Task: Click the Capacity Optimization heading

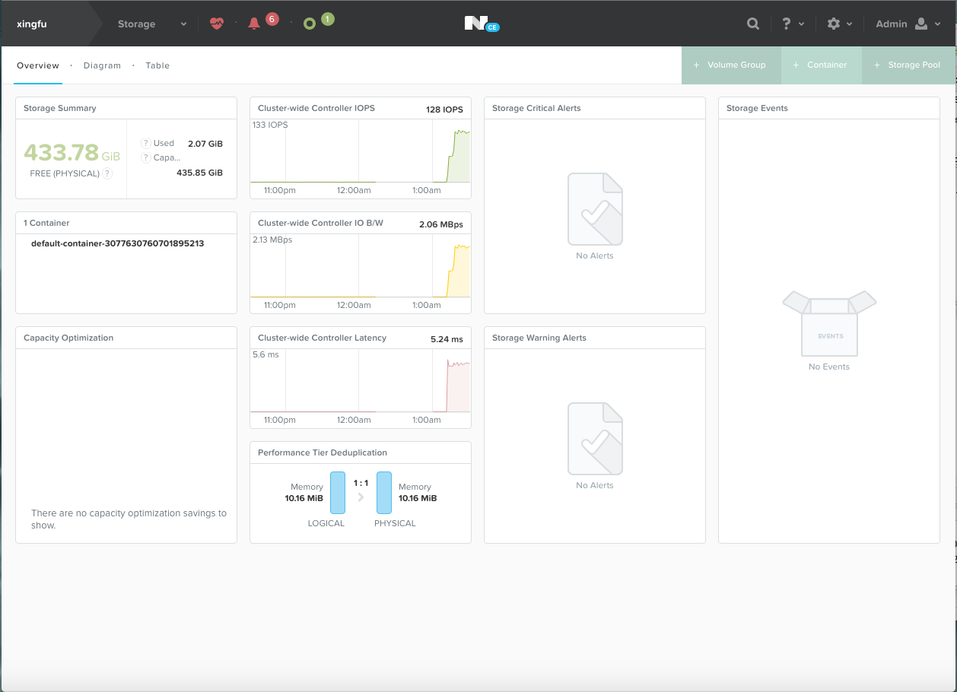Action: [x=68, y=338]
